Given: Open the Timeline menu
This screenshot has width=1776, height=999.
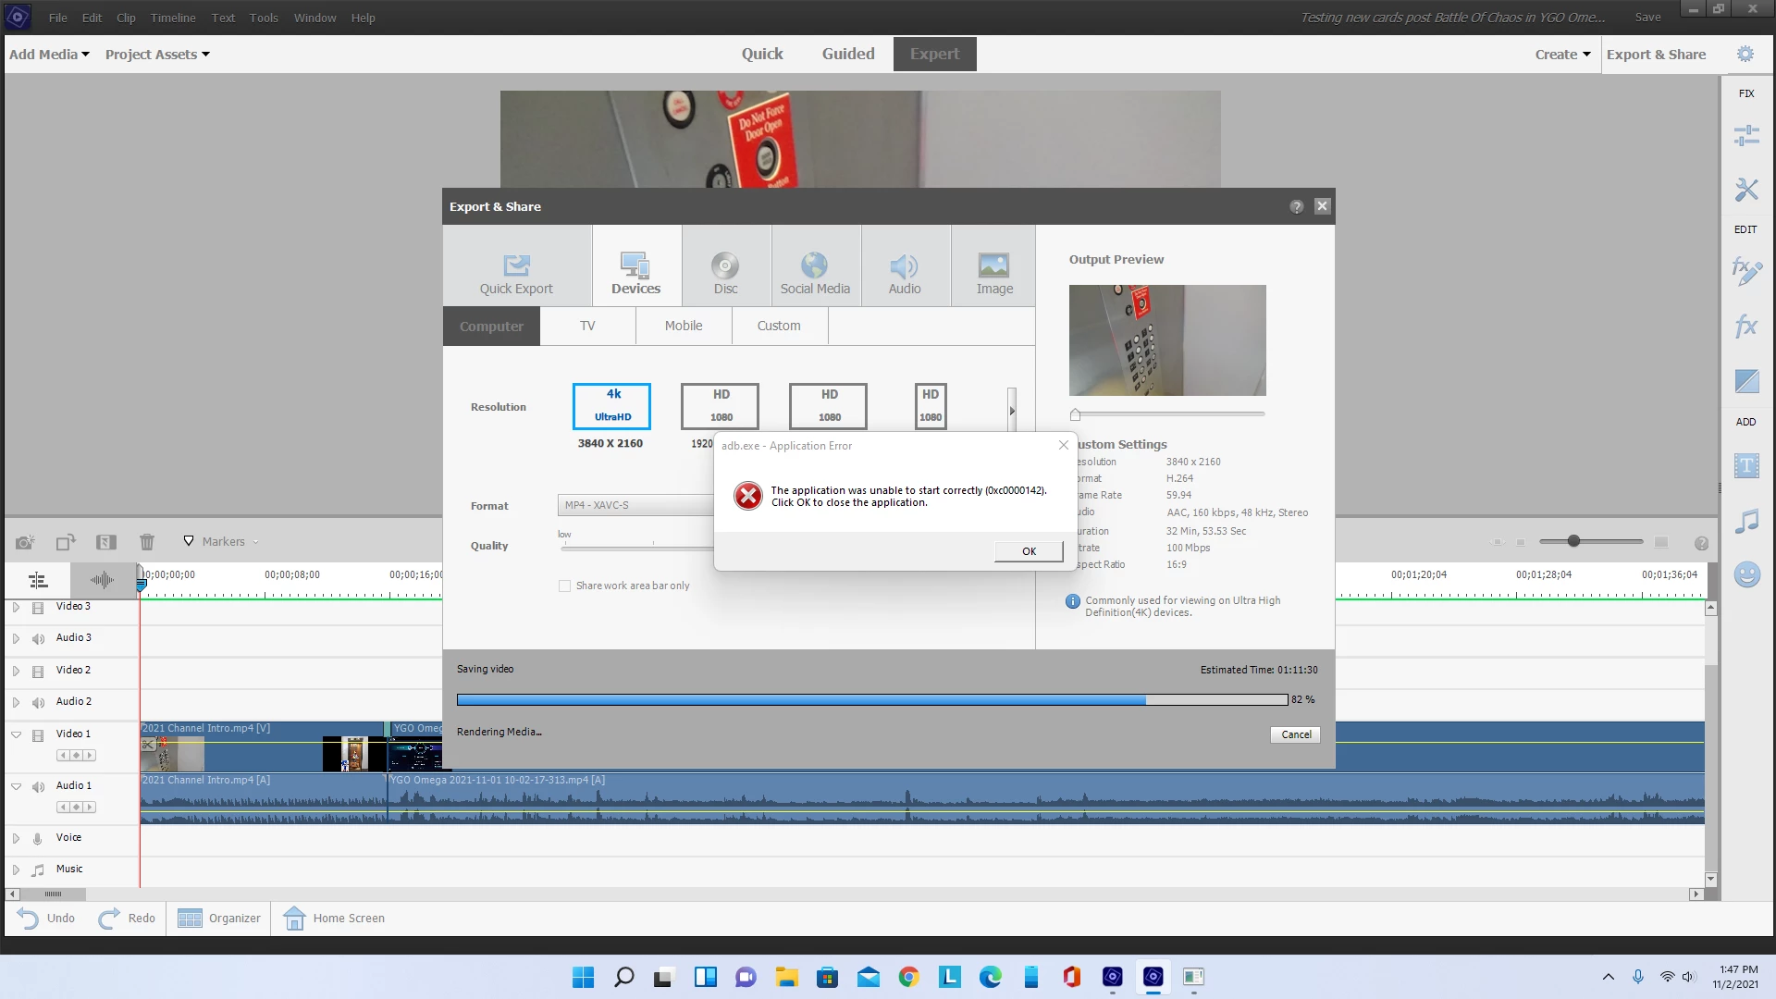Looking at the screenshot, I should pos(173,18).
